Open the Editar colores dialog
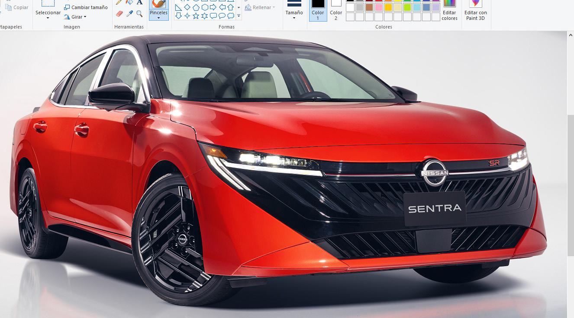The width and height of the screenshot is (574, 318). click(449, 10)
